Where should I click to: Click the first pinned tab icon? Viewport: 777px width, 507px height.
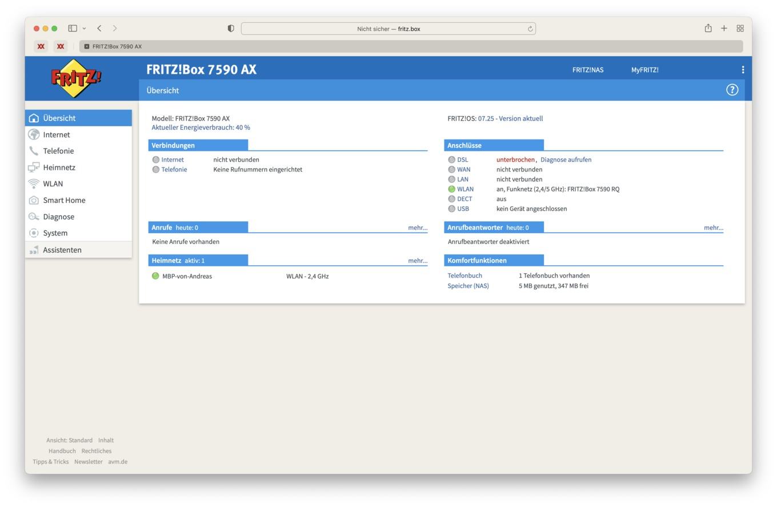point(41,46)
